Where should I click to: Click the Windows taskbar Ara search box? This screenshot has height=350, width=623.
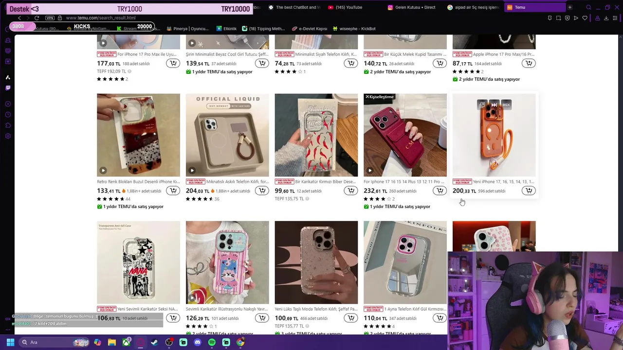click(x=55, y=342)
